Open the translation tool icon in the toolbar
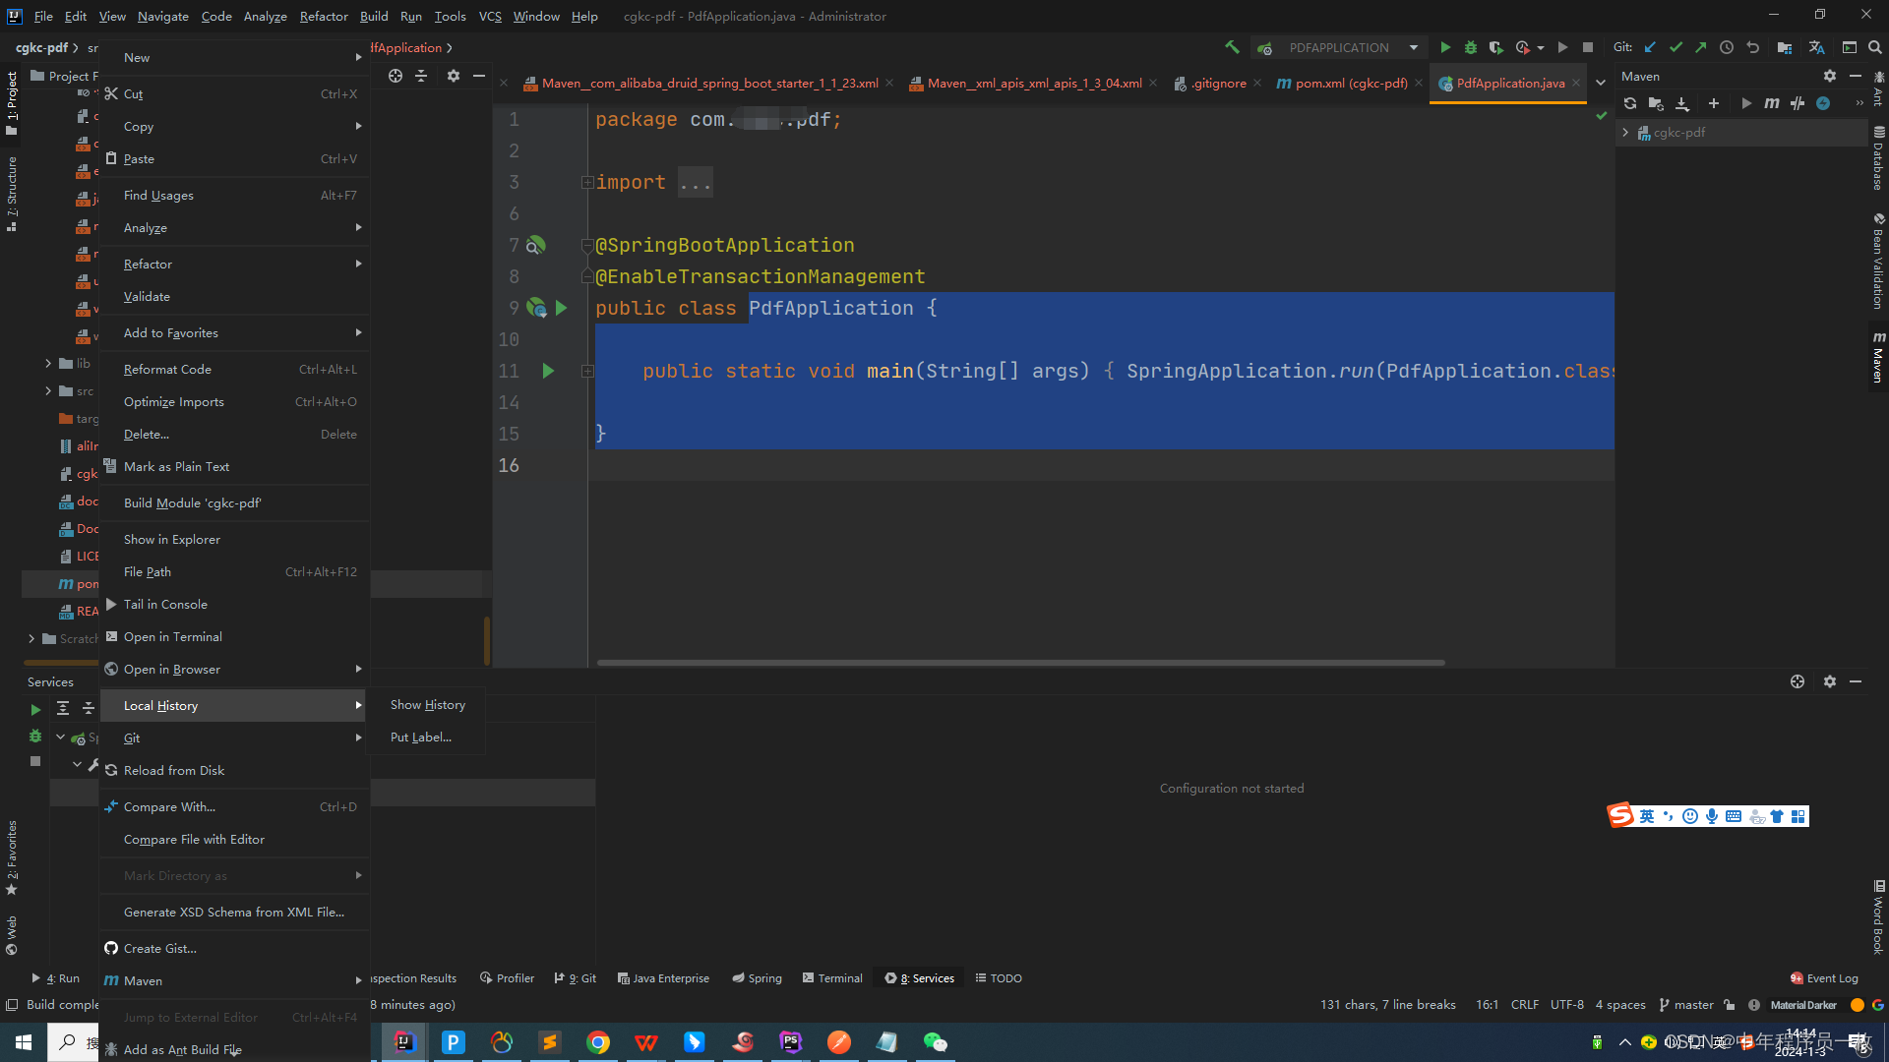The height and width of the screenshot is (1062, 1889). (x=1817, y=47)
